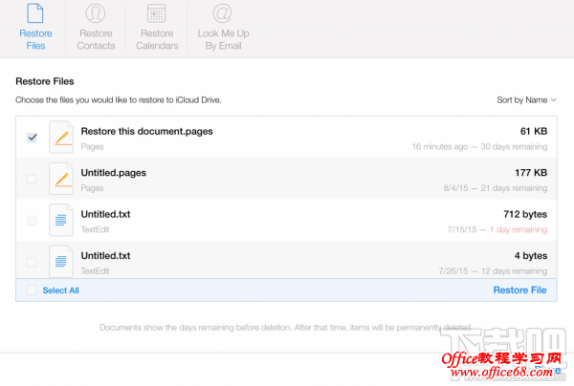The height and width of the screenshot is (386, 574).
Task: Select file name Restore this document.pages
Action: [x=146, y=131]
